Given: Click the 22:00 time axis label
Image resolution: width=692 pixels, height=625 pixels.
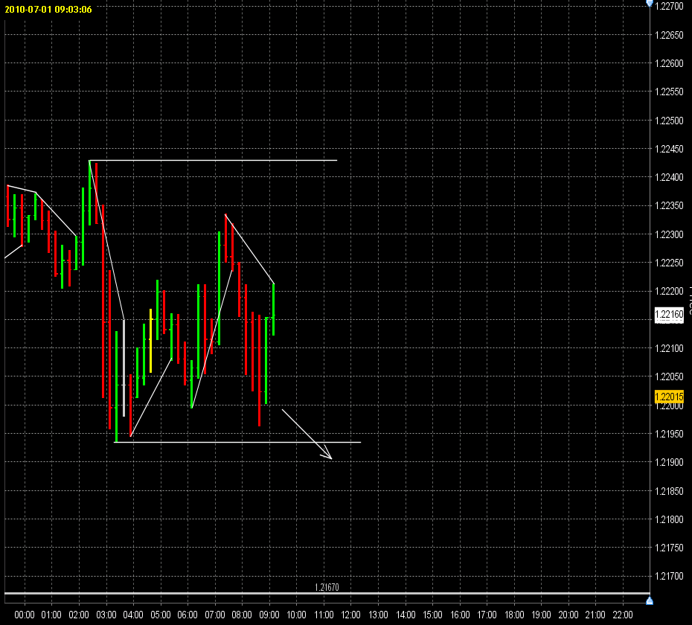Looking at the screenshot, I should 623,615.
